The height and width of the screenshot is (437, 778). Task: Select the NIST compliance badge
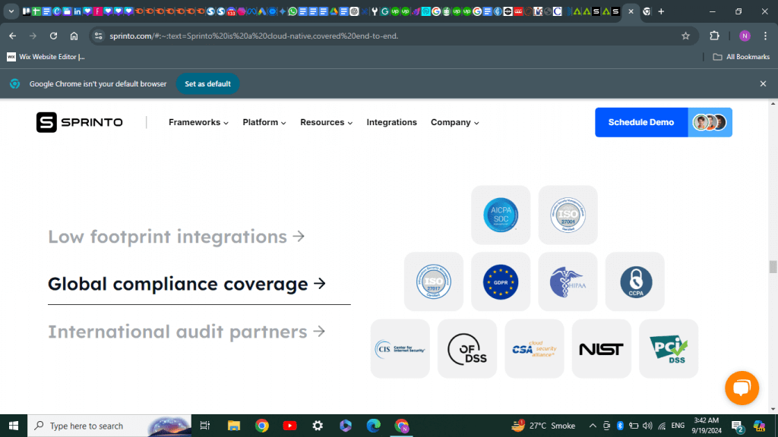(601, 348)
